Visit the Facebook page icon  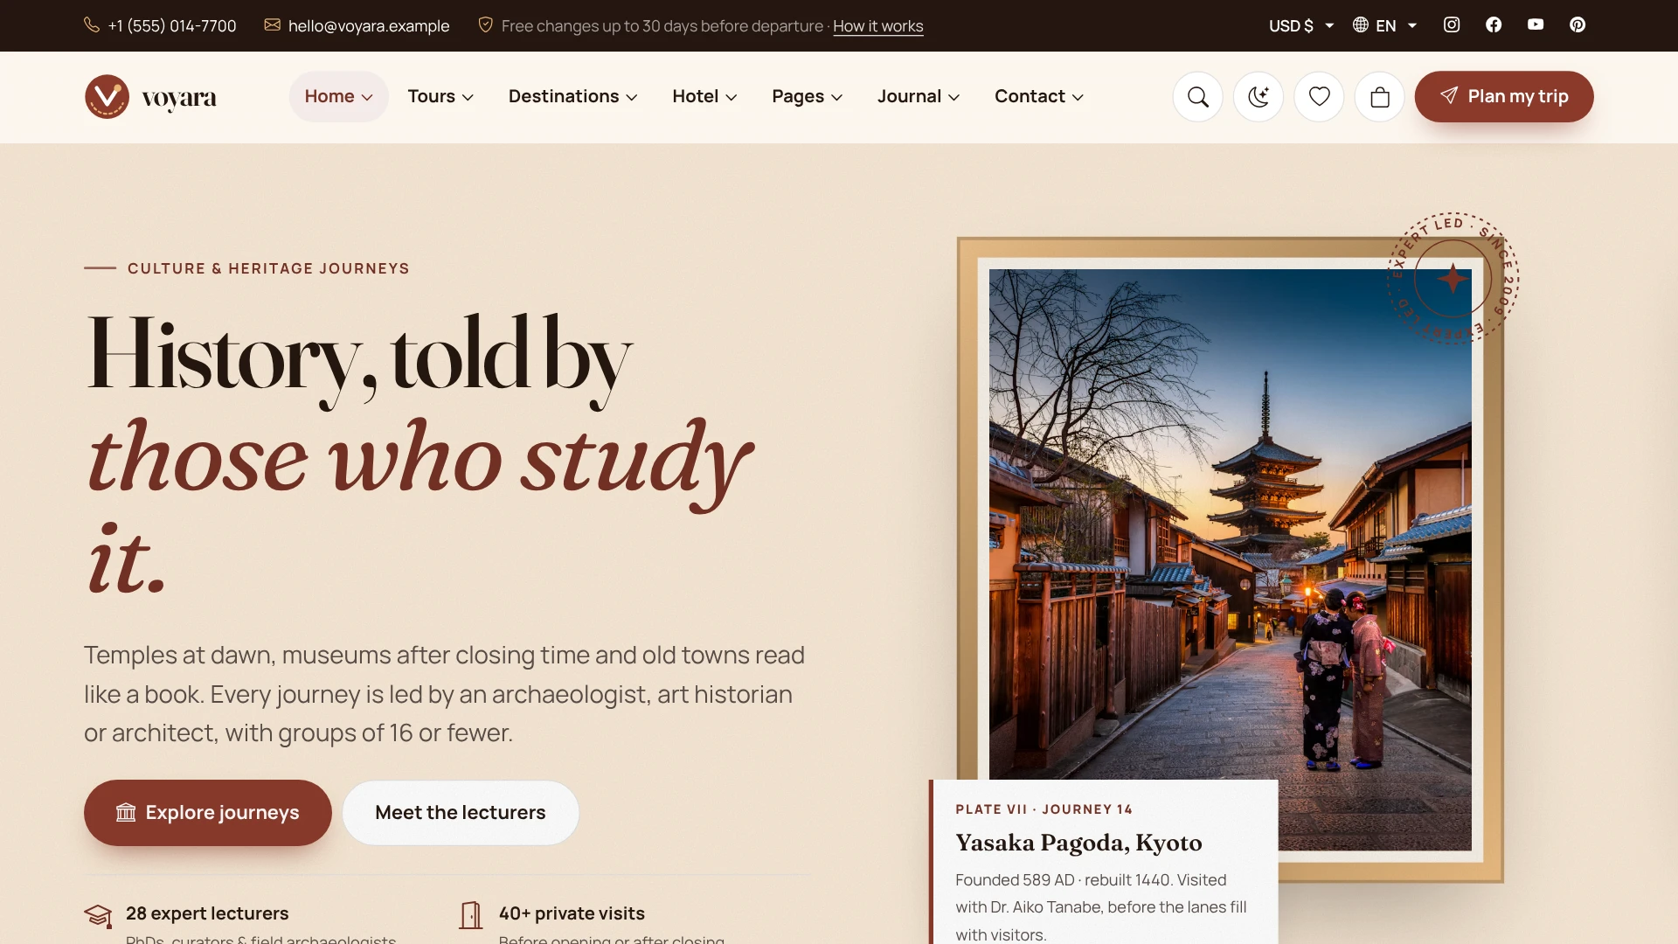[1494, 24]
